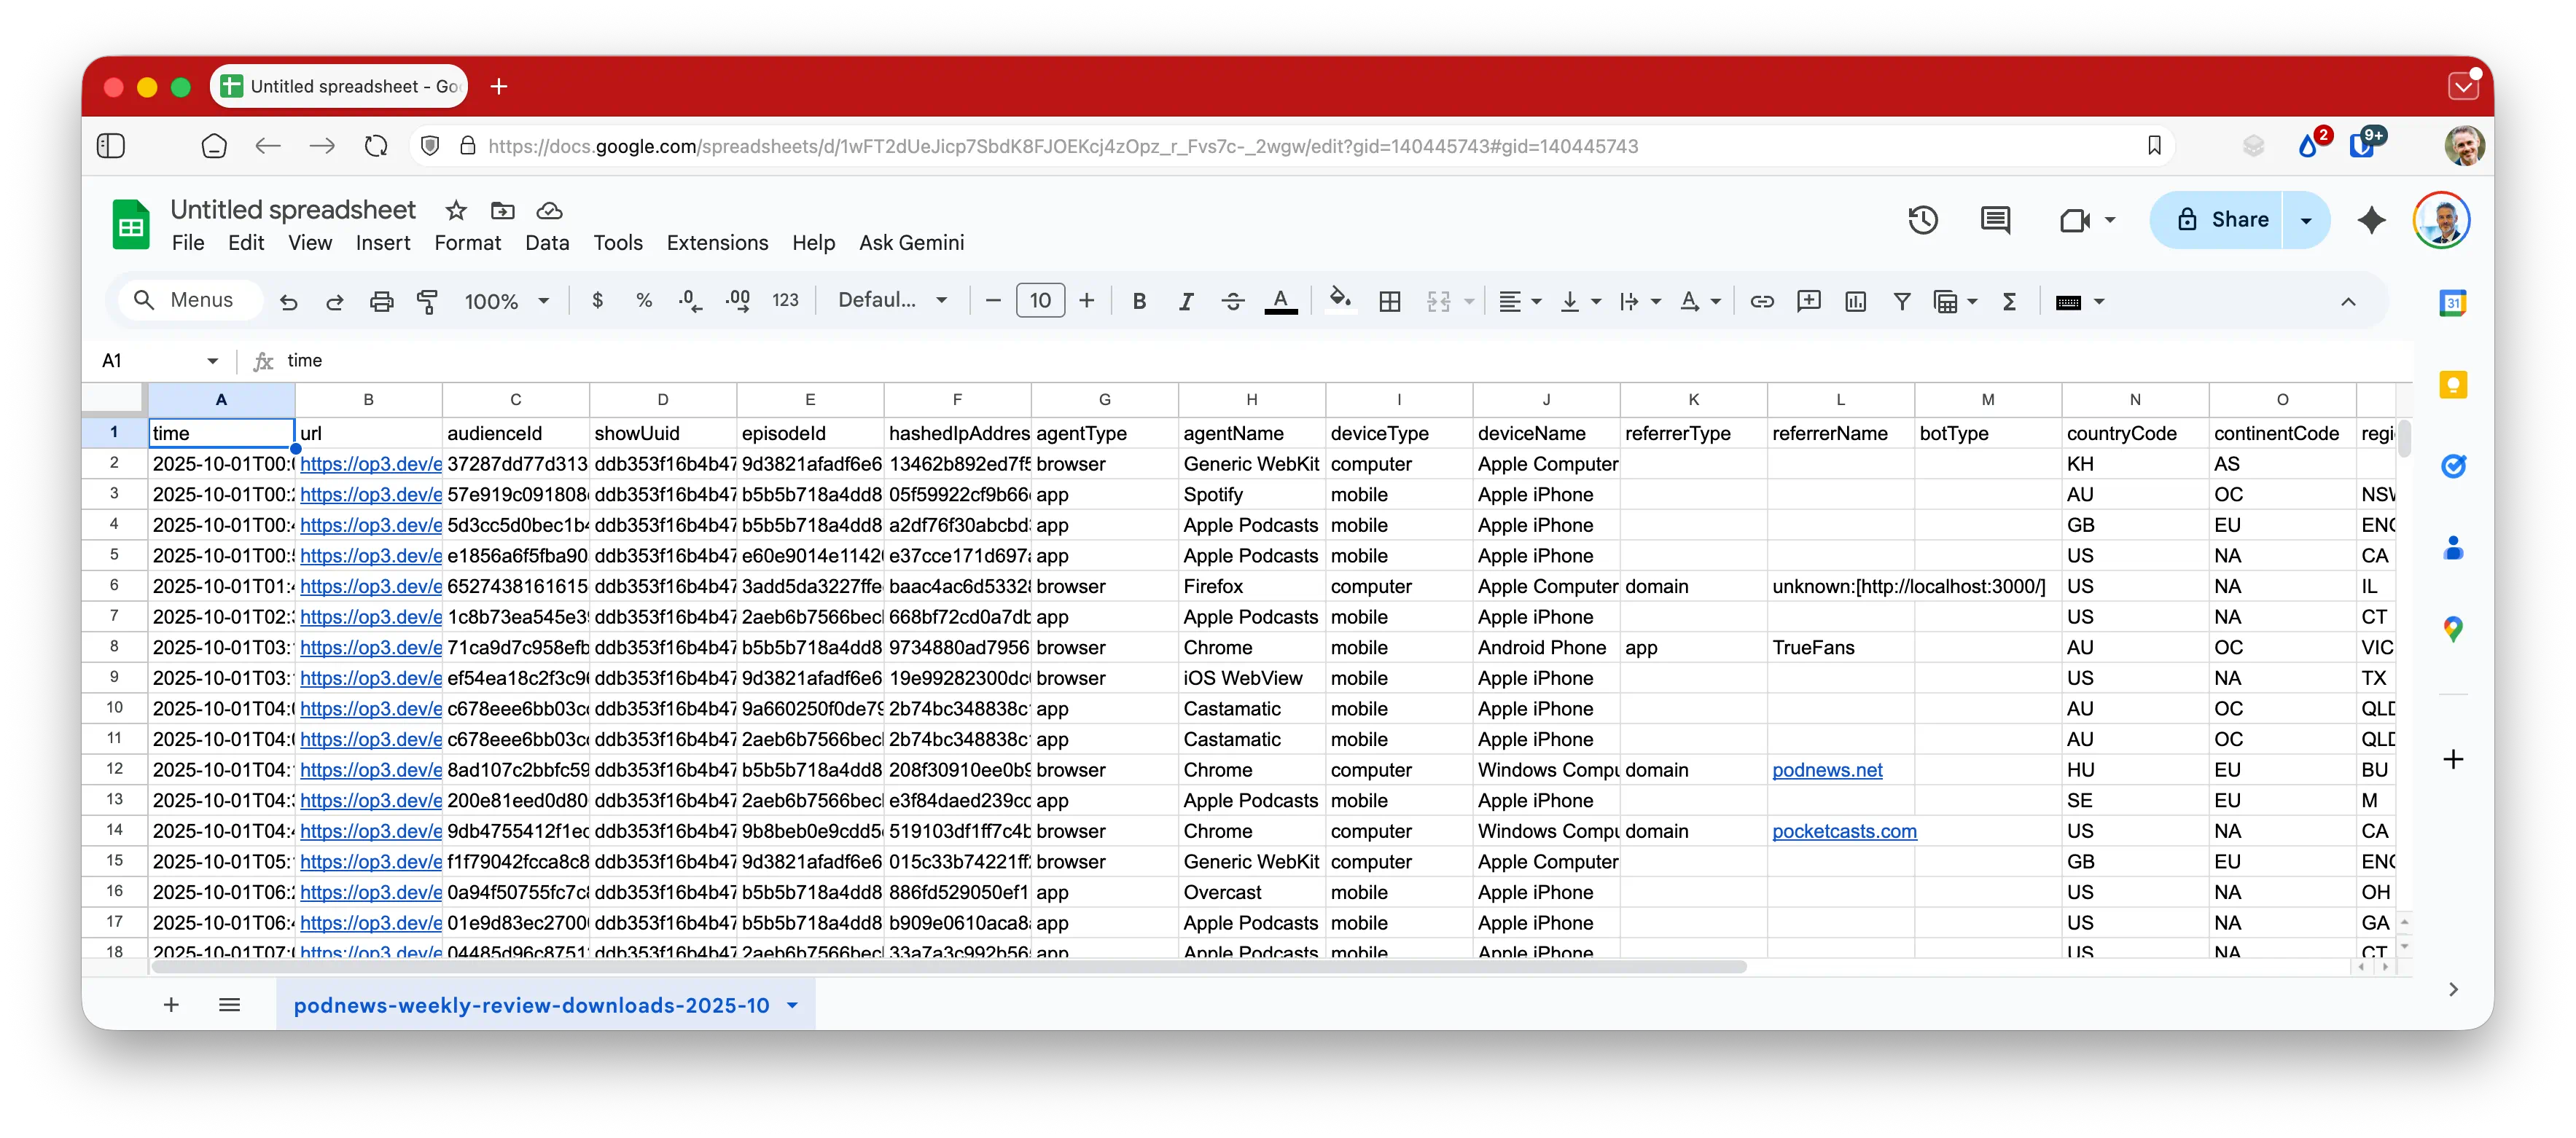Open the podnews.net link in row 12

tap(1828, 769)
